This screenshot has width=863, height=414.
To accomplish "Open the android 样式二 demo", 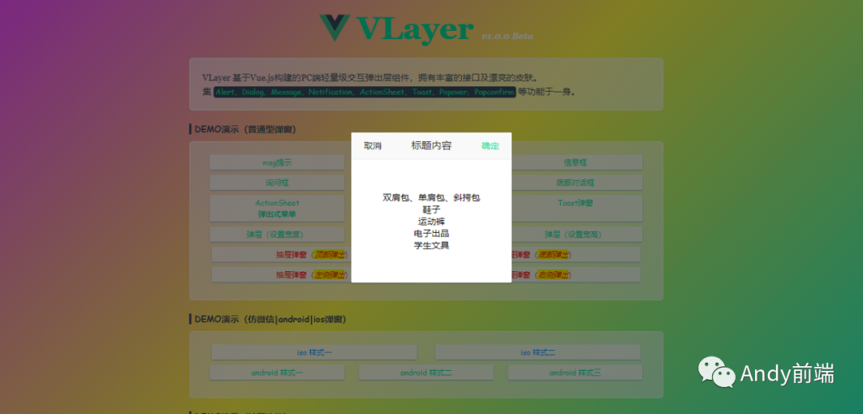I will pyautogui.click(x=426, y=373).
